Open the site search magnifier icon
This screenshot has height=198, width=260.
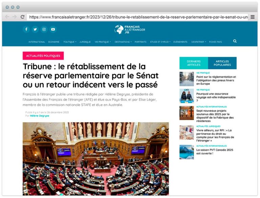click(235, 41)
